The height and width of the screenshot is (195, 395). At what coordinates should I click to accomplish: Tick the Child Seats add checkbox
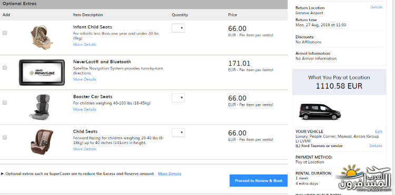pyautogui.click(x=5, y=138)
